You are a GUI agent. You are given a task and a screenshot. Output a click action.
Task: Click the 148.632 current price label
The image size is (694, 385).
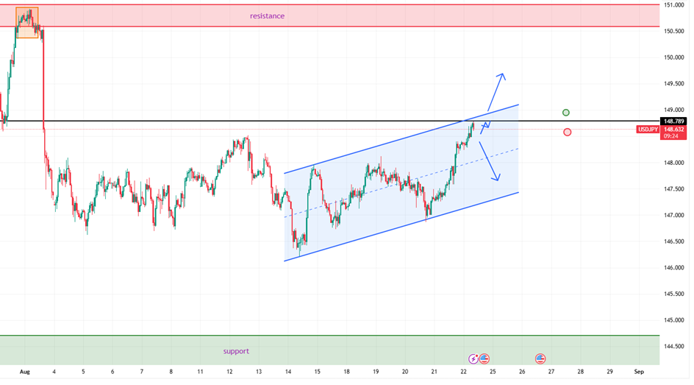tap(673, 130)
